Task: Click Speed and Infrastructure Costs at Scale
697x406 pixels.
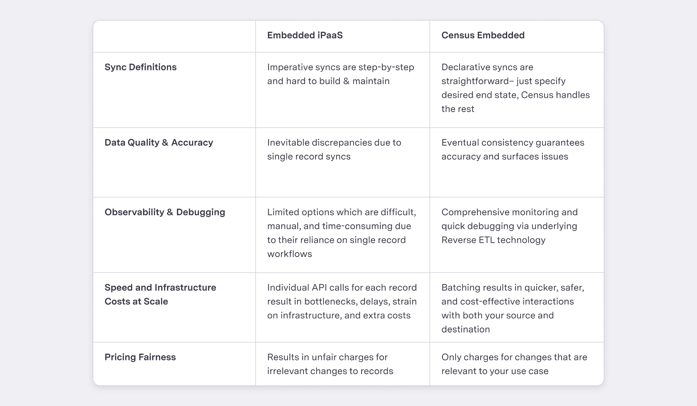Action: 160,294
